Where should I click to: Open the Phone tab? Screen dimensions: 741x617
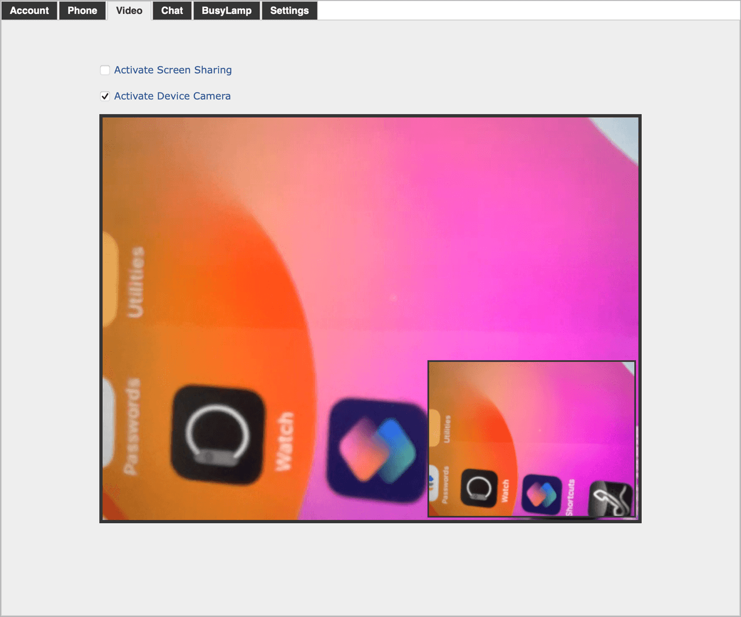82,10
